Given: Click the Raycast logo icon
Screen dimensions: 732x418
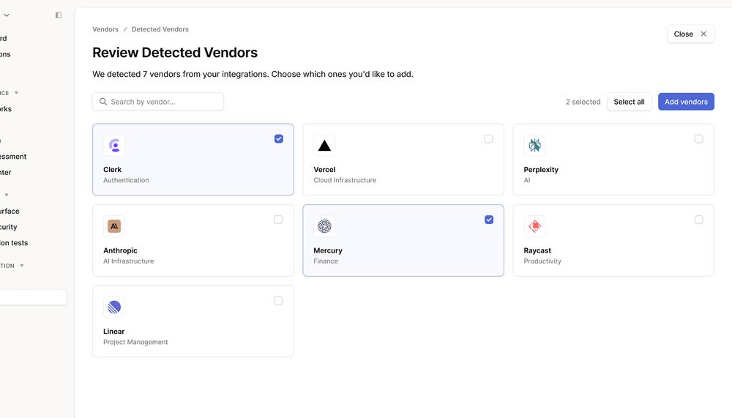Looking at the screenshot, I should (x=534, y=226).
